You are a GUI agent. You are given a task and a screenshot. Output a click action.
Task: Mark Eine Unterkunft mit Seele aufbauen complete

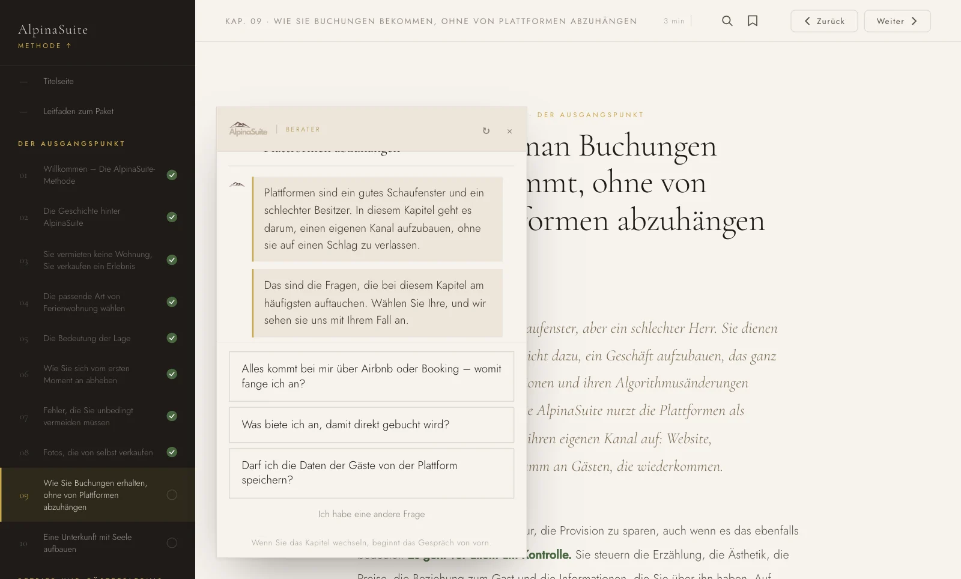(172, 543)
